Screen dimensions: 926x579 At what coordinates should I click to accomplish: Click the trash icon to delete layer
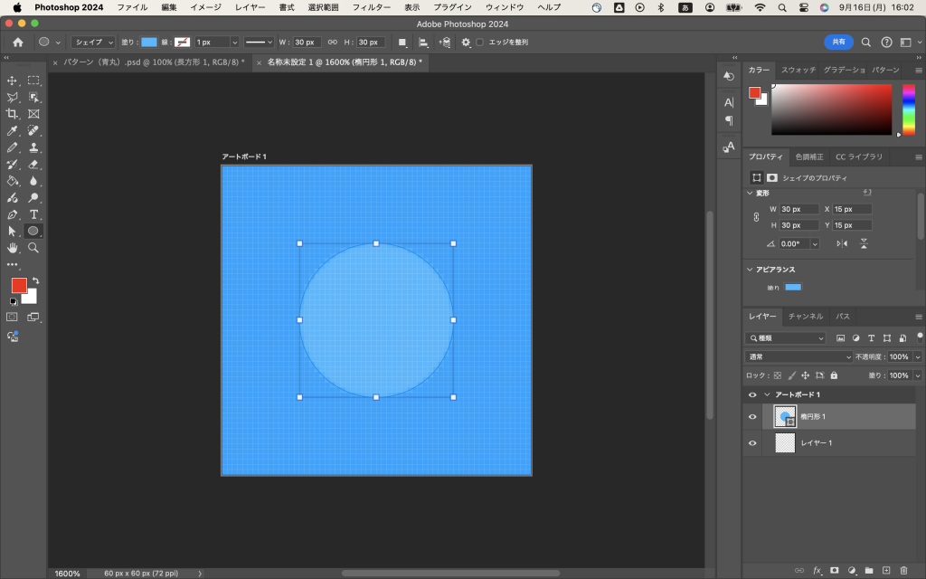tap(903, 570)
